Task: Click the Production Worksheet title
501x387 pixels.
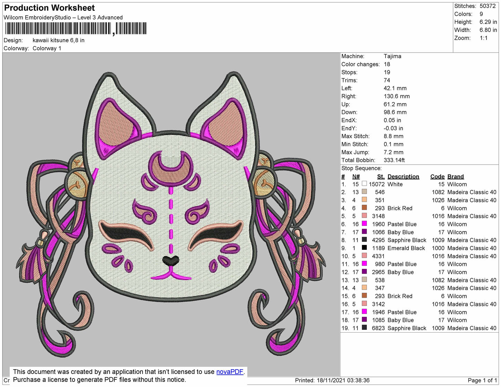Action: point(49,8)
